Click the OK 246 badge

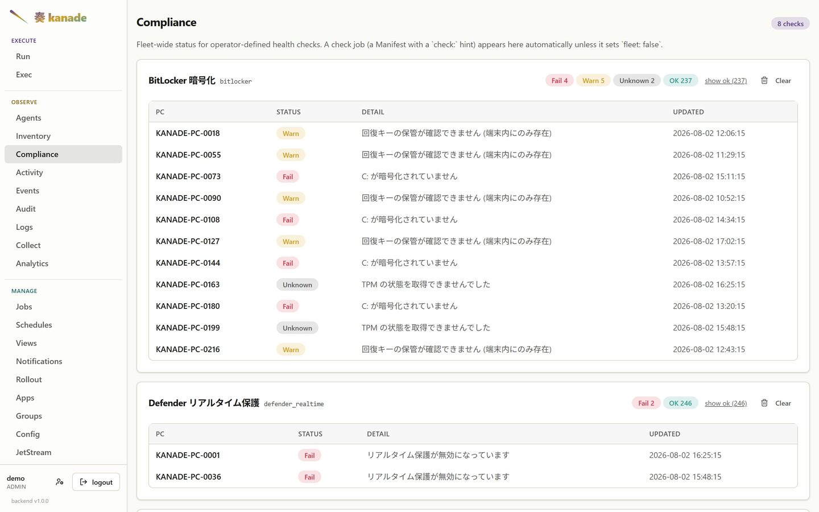[680, 403]
